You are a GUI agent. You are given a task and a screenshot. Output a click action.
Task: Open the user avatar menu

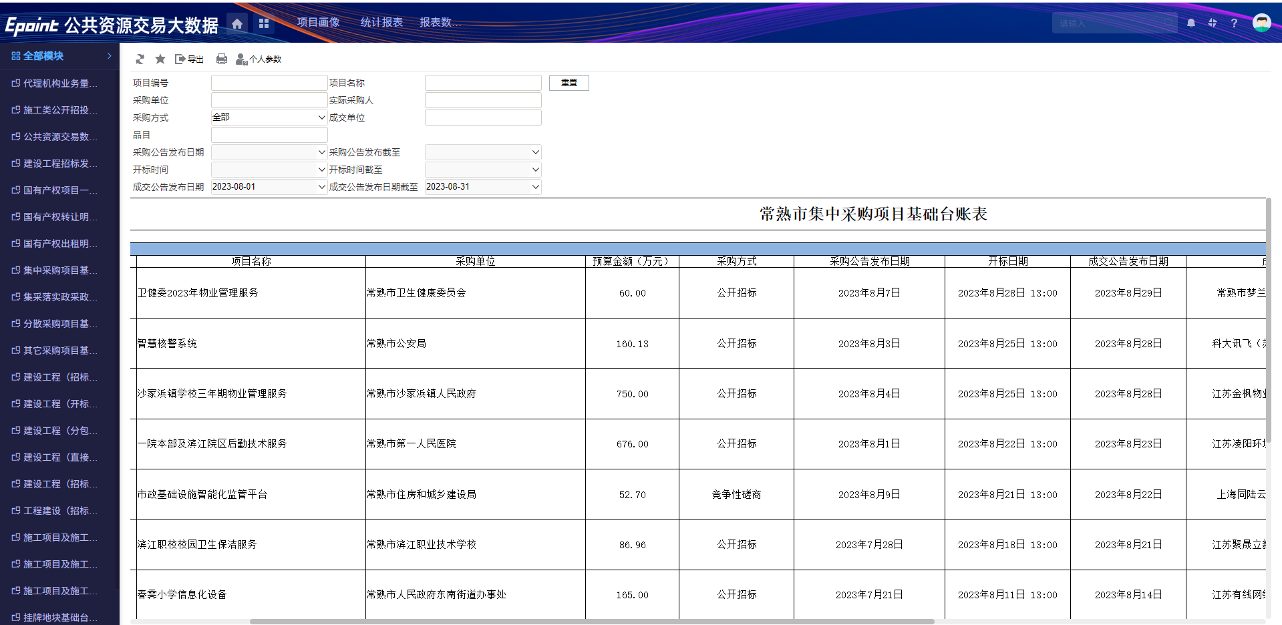pos(1261,23)
